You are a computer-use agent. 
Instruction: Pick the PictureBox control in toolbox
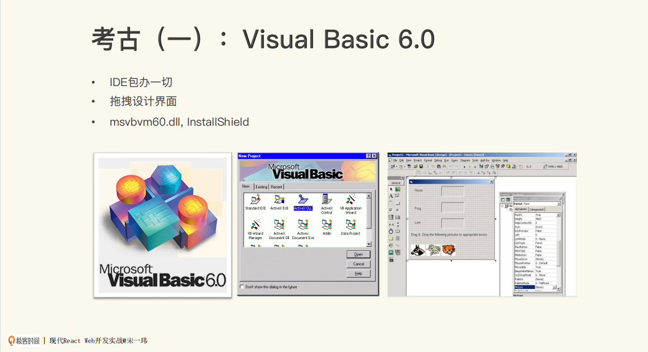pos(398,189)
